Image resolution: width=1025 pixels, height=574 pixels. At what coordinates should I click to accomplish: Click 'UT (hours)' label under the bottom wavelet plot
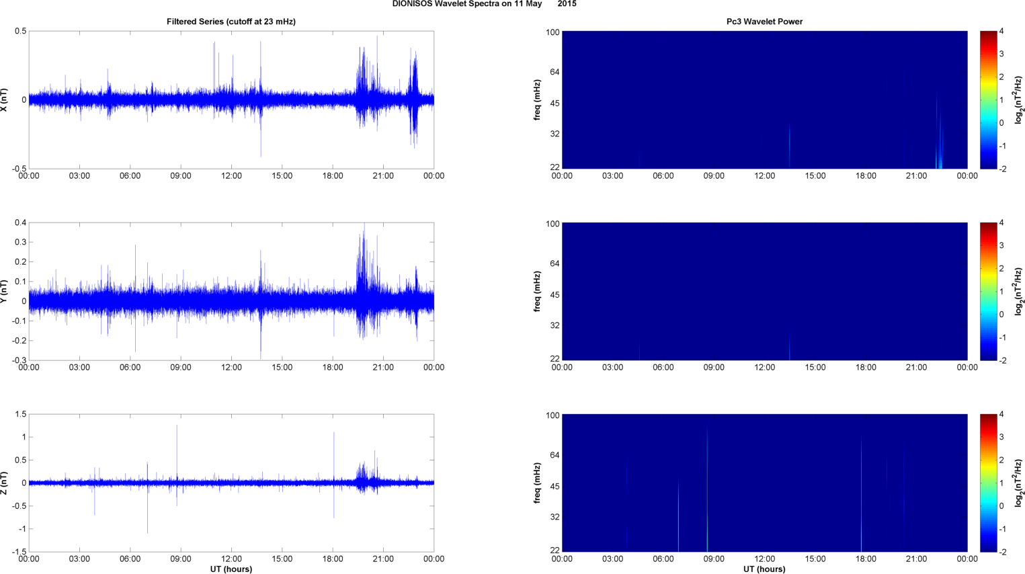tap(764, 569)
